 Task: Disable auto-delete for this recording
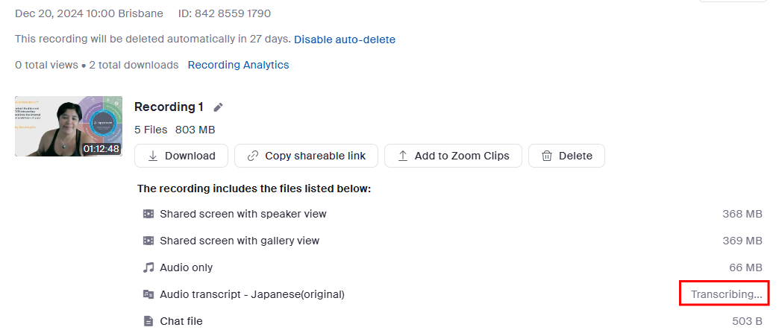point(345,39)
